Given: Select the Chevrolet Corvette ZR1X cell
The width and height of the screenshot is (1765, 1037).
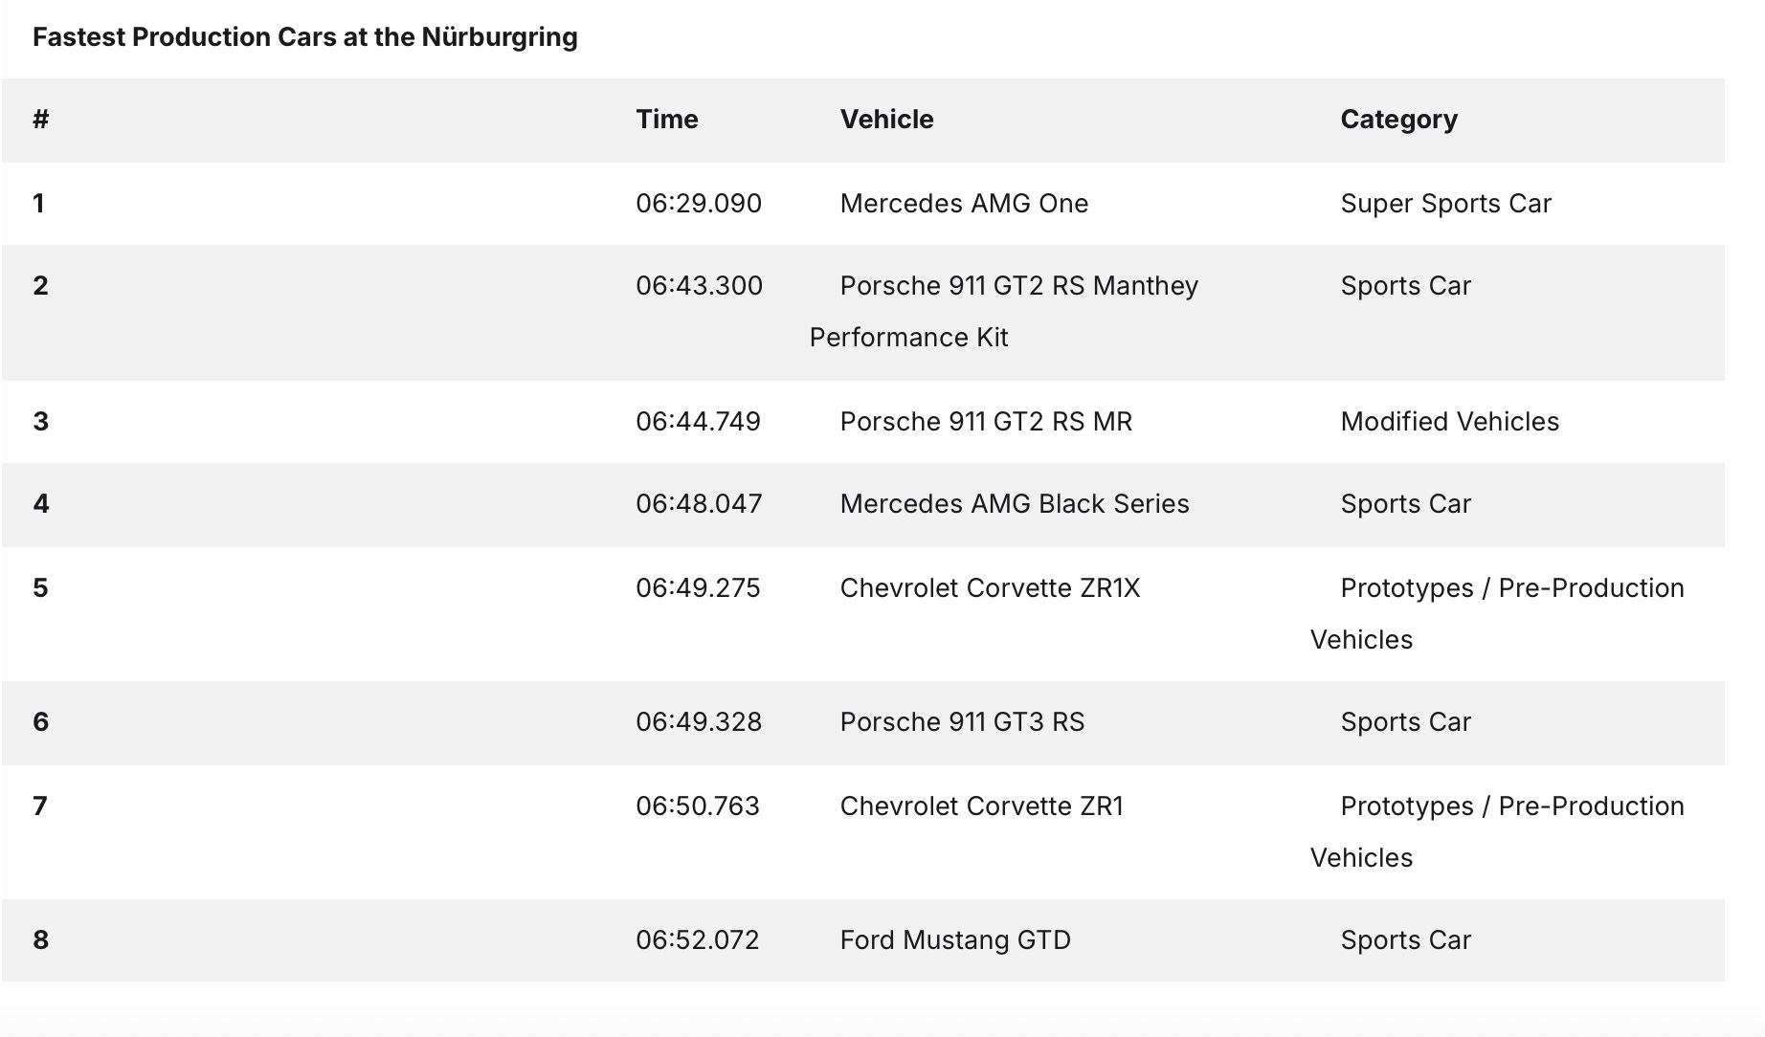Looking at the screenshot, I should (x=990, y=588).
